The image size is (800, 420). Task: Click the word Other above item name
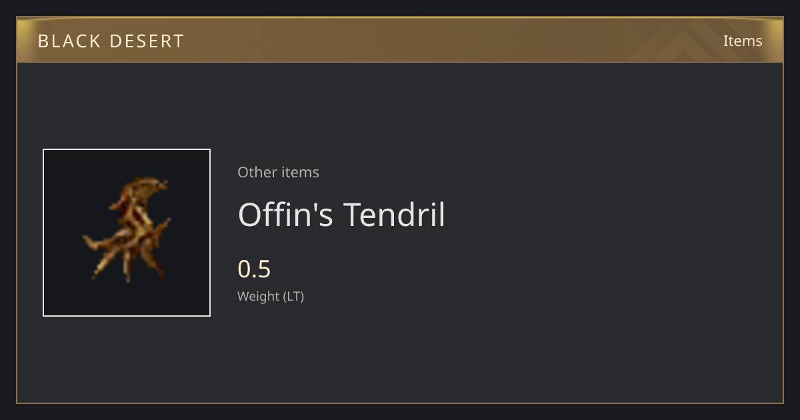[257, 172]
